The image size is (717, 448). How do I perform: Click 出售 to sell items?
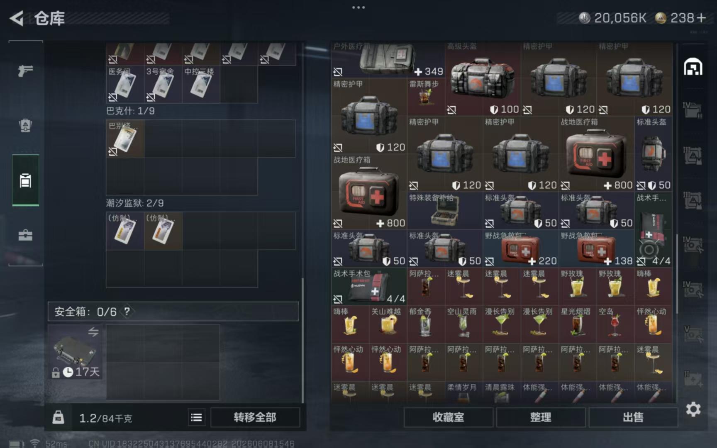tap(633, 417)
